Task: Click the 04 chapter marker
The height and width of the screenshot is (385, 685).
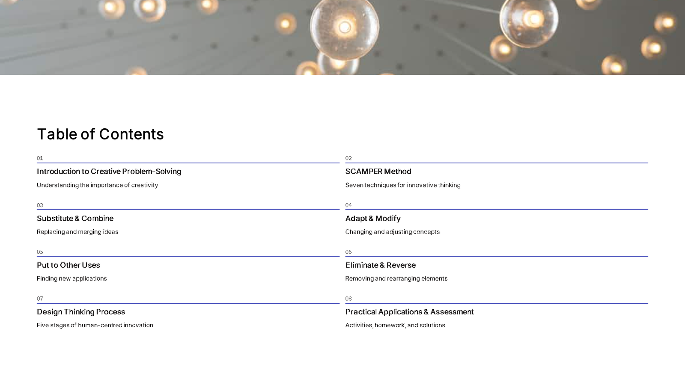Action: (x=348, y=204)
